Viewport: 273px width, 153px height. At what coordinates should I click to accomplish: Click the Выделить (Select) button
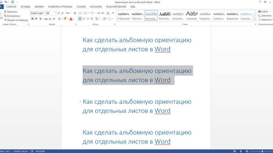(265, 20)
